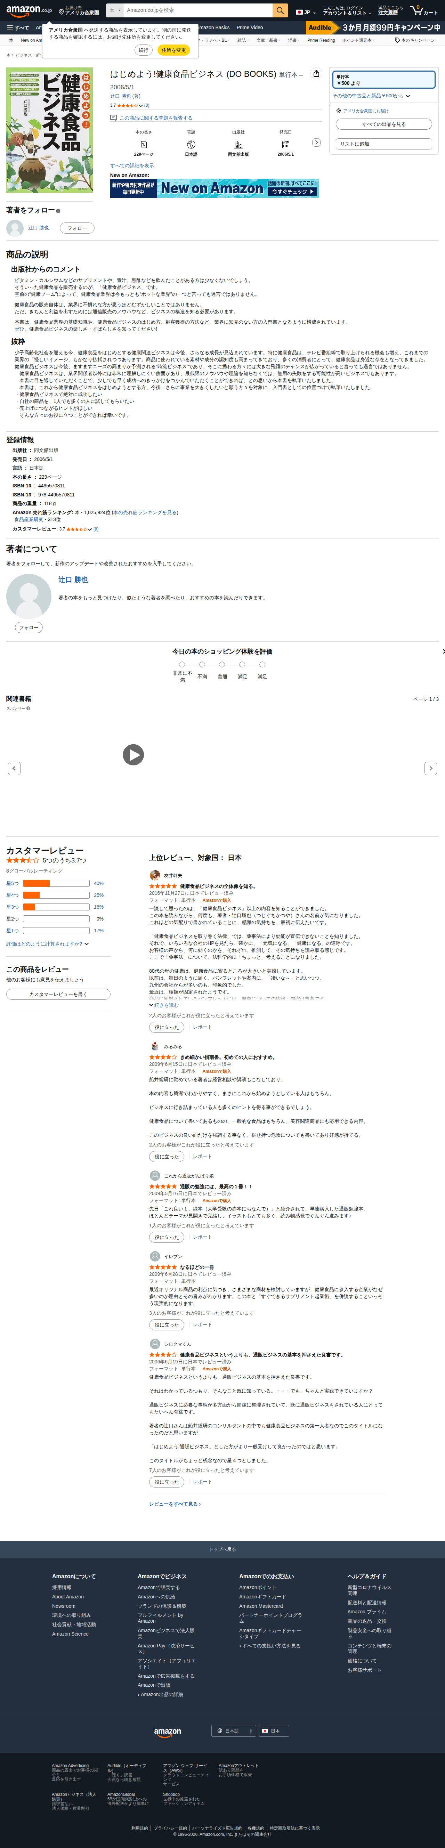Open the 日本語 language selector in the footer

pos(234,1731)
